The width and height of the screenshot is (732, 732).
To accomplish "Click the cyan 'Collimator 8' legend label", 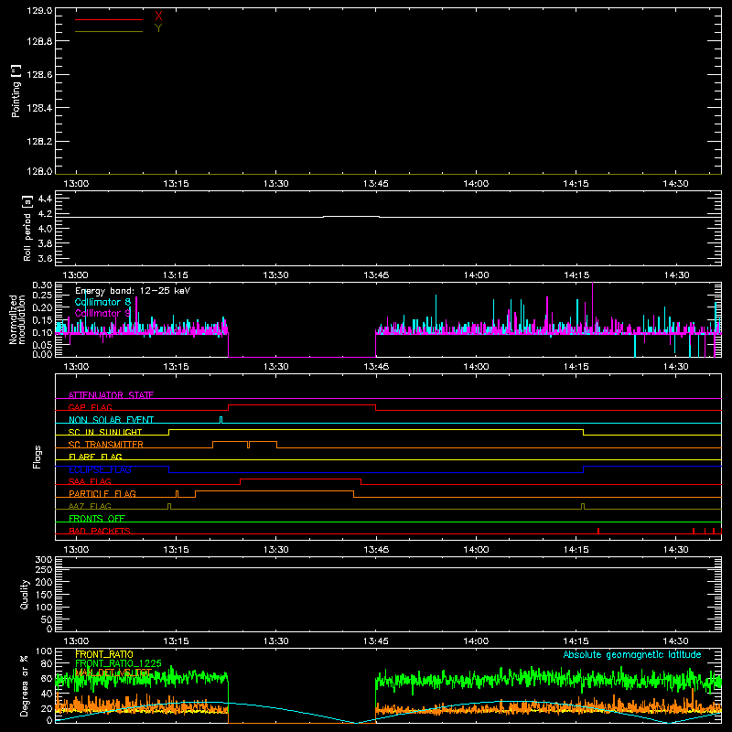I will 102,302.
